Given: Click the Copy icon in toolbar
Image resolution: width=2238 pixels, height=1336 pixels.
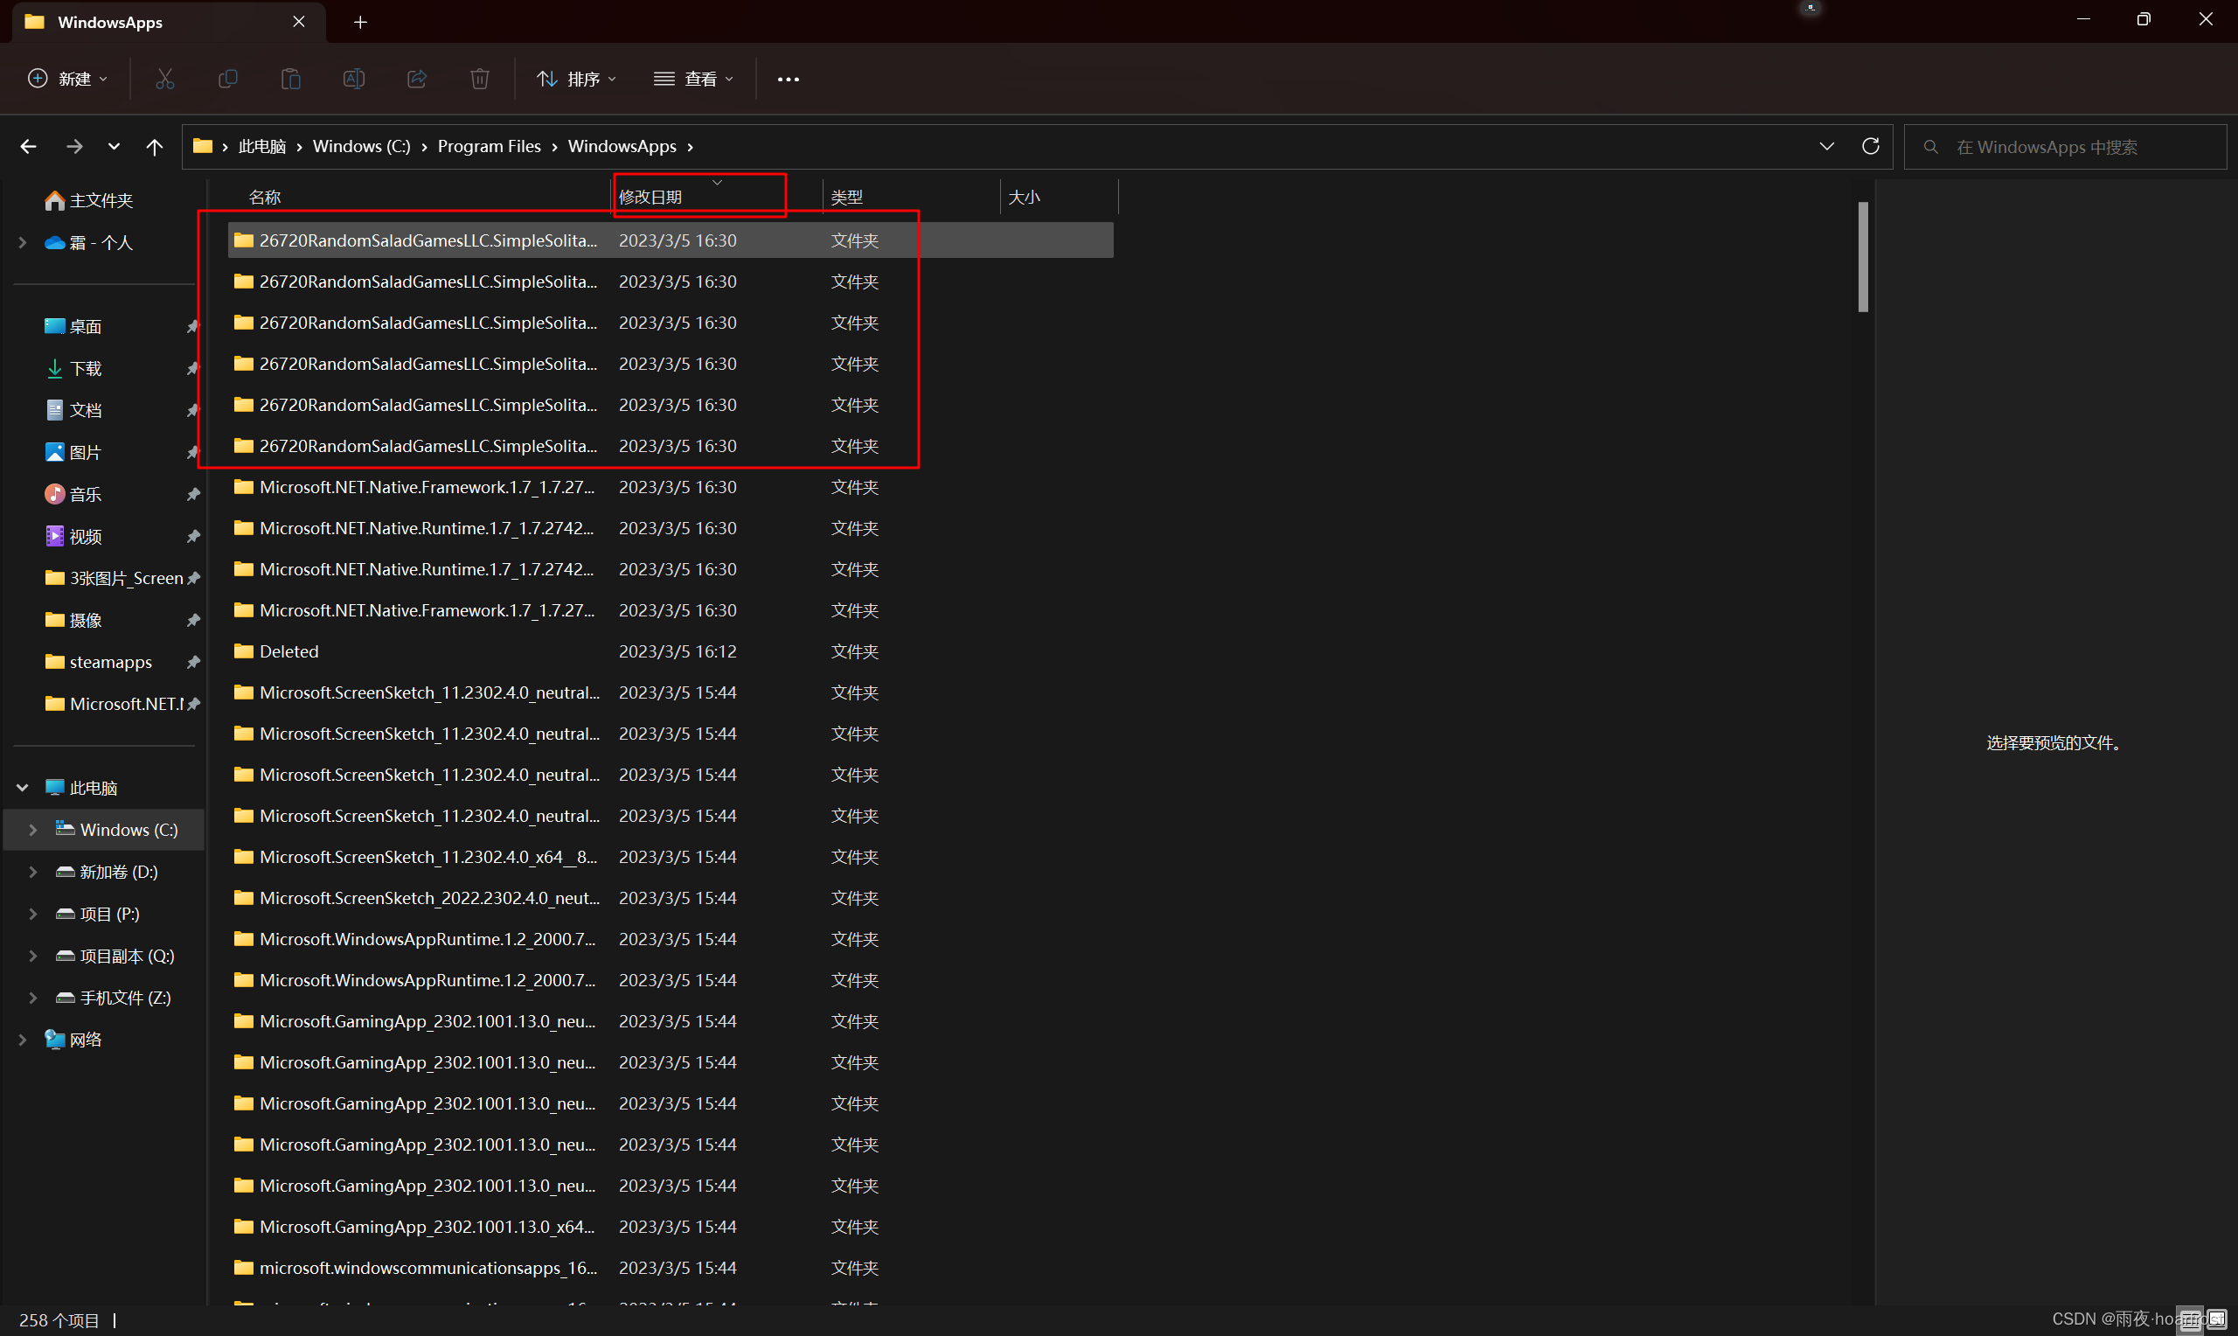Looking at the screenshot, I should pos(227,80).
